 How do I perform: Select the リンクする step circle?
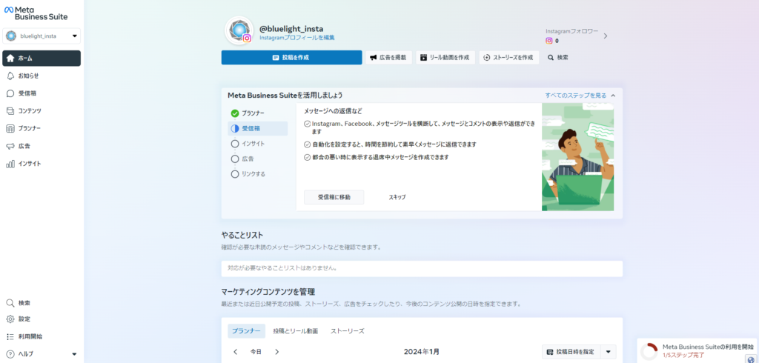tap(235, 174)
